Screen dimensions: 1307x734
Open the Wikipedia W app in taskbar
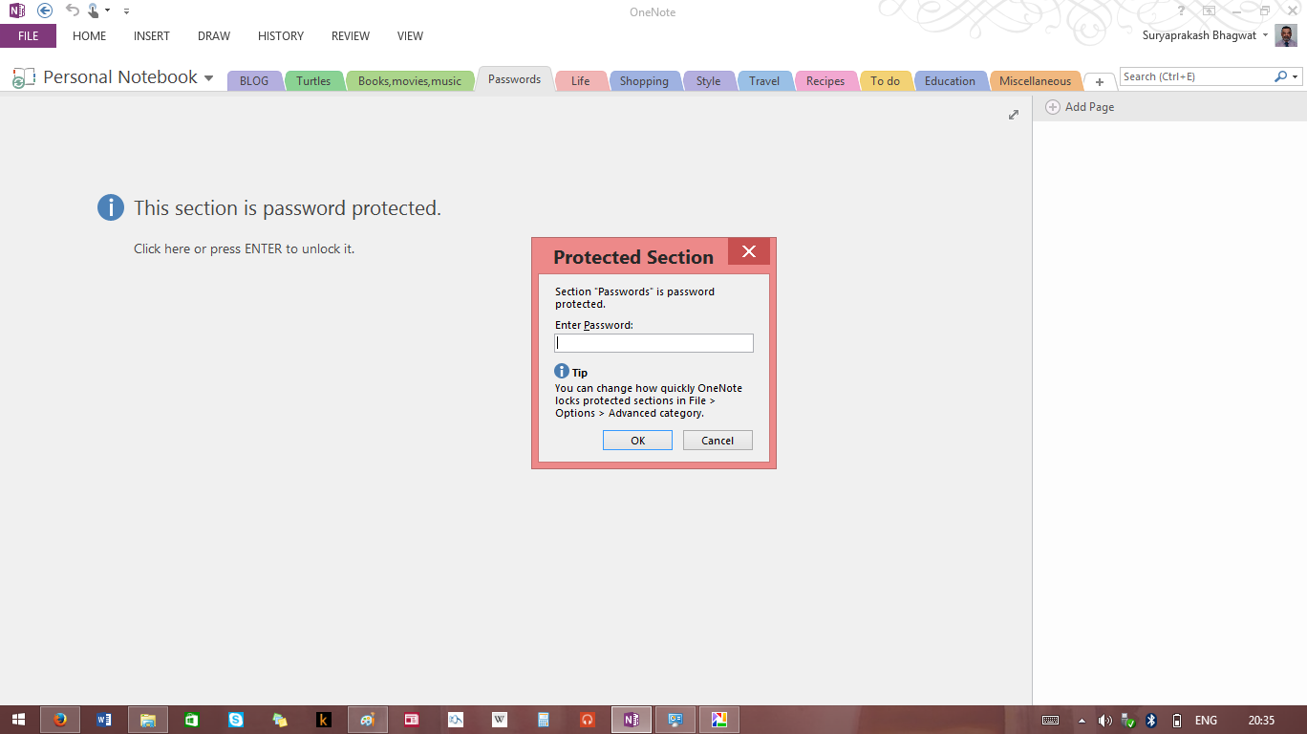[x=500, y=720]
